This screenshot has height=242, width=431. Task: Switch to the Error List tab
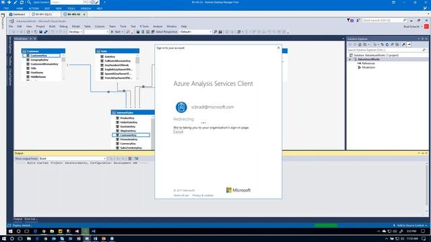pos(30,219)
